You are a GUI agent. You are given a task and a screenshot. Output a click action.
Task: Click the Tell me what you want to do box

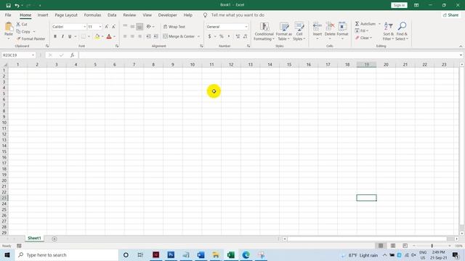click(238, 15)
